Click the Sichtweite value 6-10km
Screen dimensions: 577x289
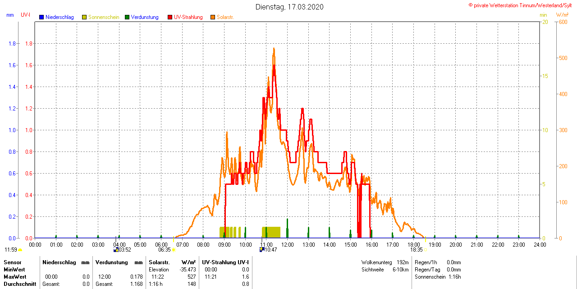point(401,269)
